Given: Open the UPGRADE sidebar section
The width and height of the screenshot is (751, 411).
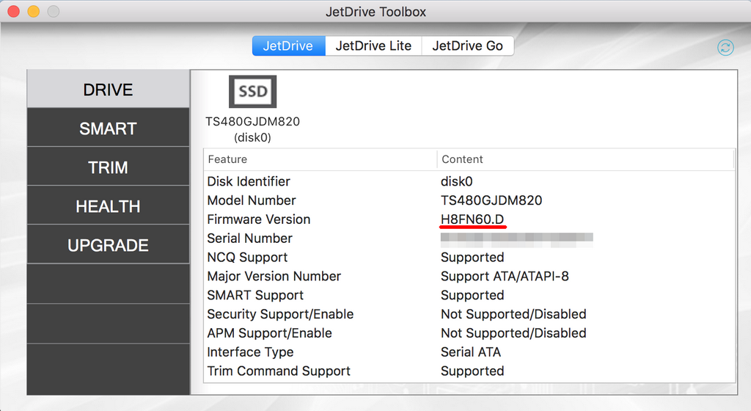Looking at the screenshot, I should point(109,245).
